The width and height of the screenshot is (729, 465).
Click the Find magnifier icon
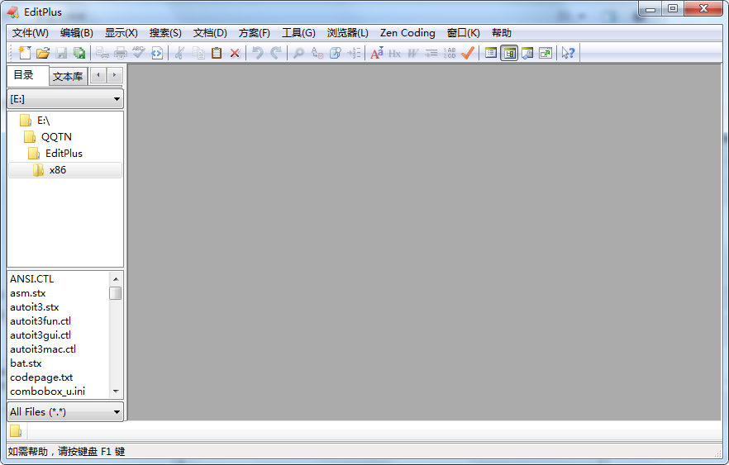click(x=298, y=53)
